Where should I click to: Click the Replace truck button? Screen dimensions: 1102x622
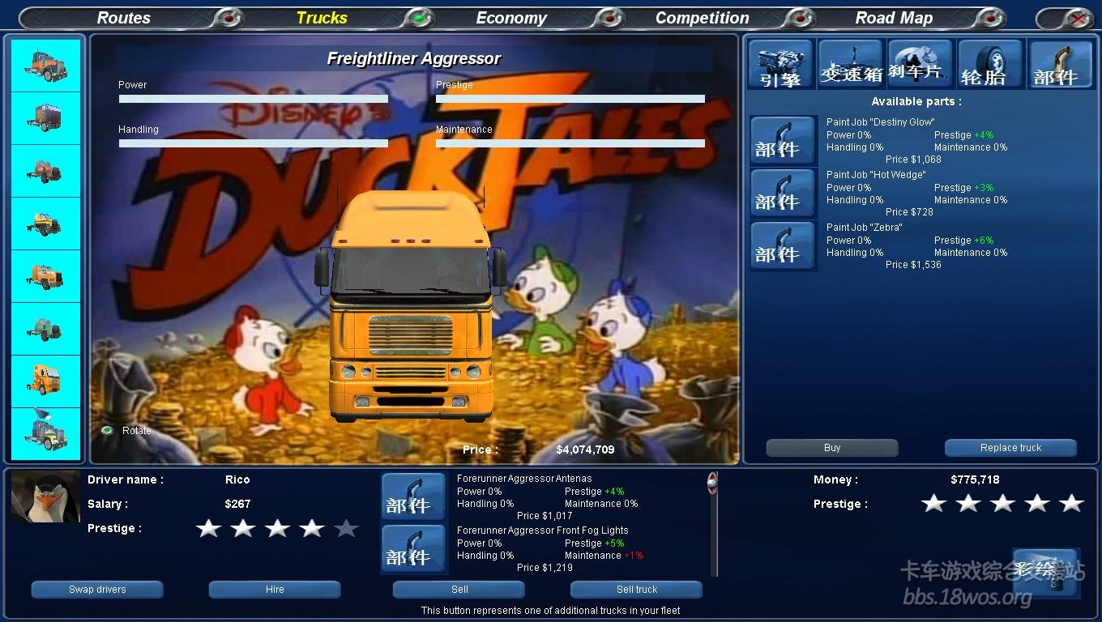click(1010, 448)
